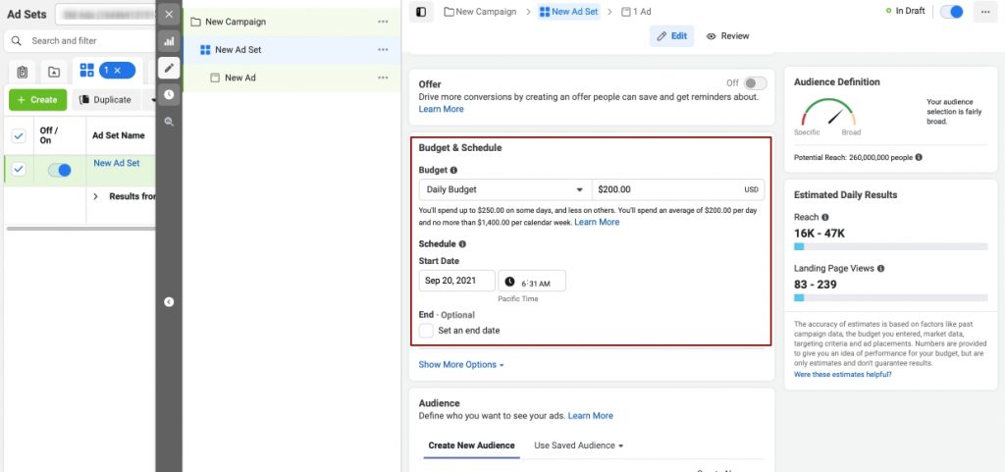
Task: Go to New Campaign in breadcrumb
Action: coord(480,12)
